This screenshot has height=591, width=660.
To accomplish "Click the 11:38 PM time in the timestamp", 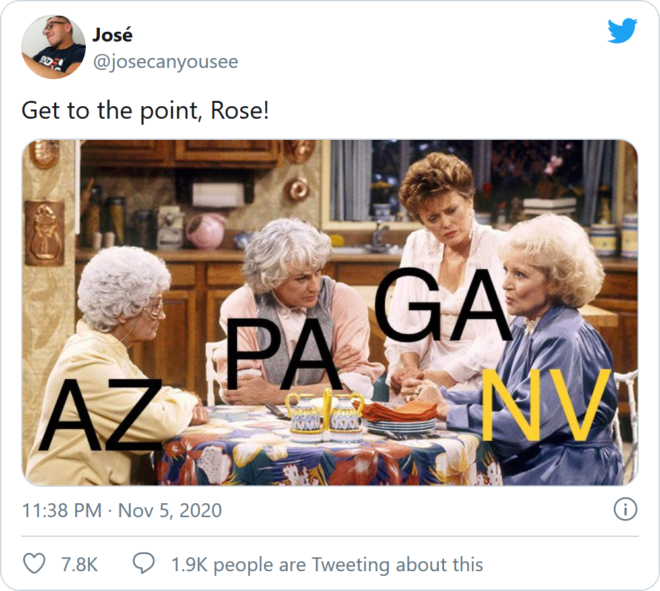I will coord(62,511).
